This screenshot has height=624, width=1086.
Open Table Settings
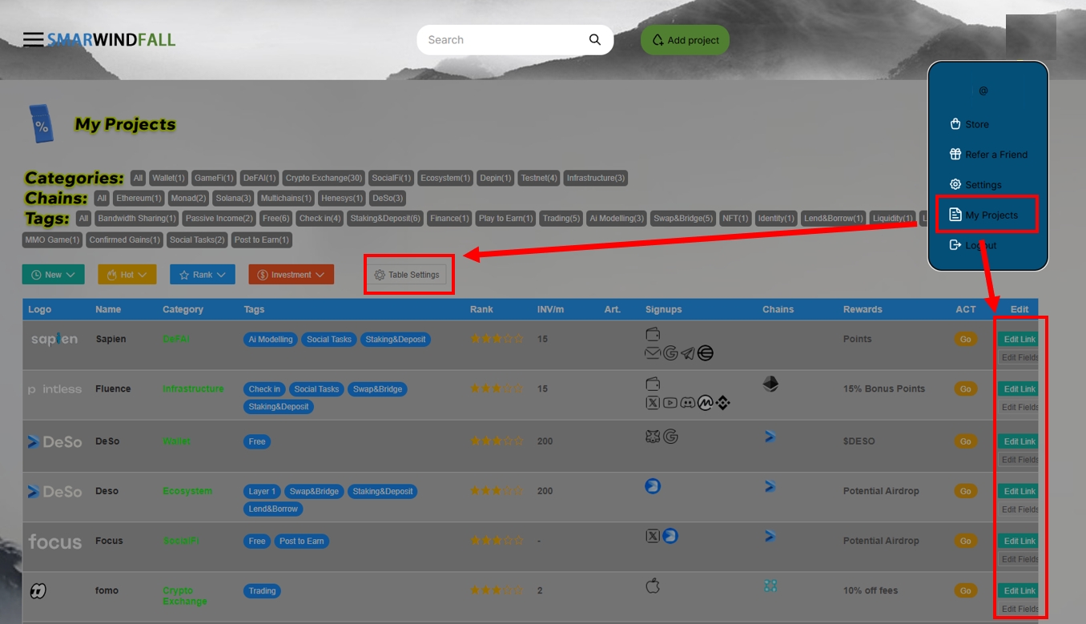407,275
